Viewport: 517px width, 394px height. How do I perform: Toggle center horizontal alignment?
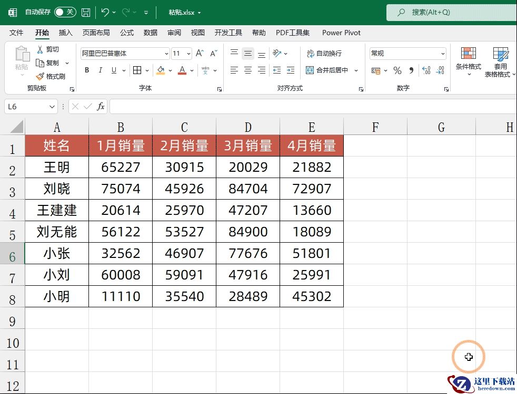pyautogui.click(x=248, y=70)
